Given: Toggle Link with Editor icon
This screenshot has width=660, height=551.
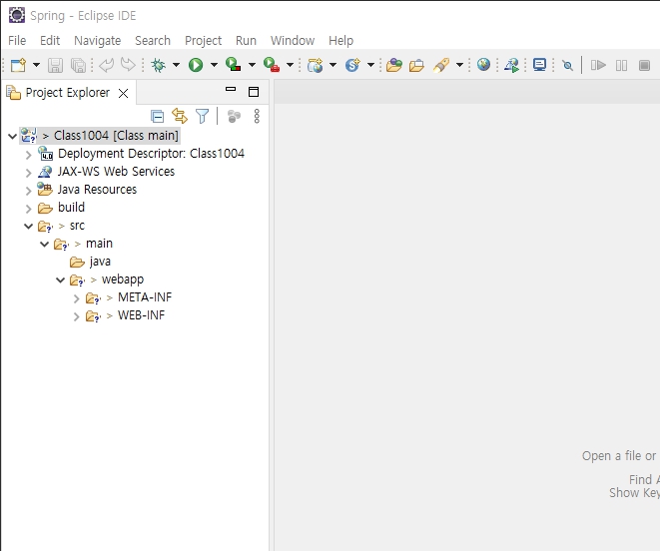Looking at the screenshot, I should coord(180,116).
